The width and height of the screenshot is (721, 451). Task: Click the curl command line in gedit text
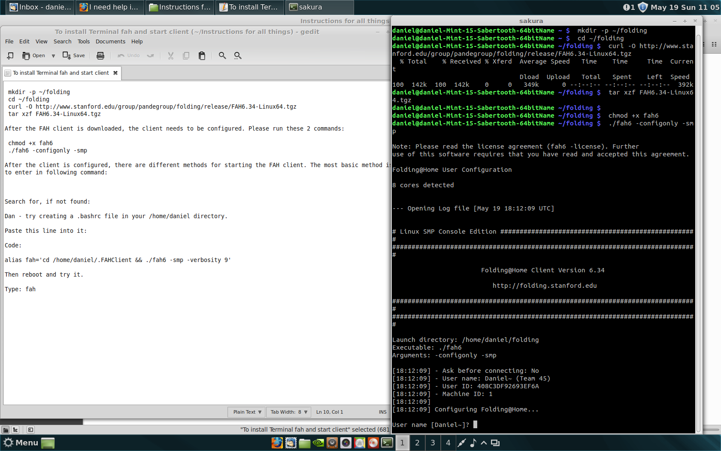[152, 107]
